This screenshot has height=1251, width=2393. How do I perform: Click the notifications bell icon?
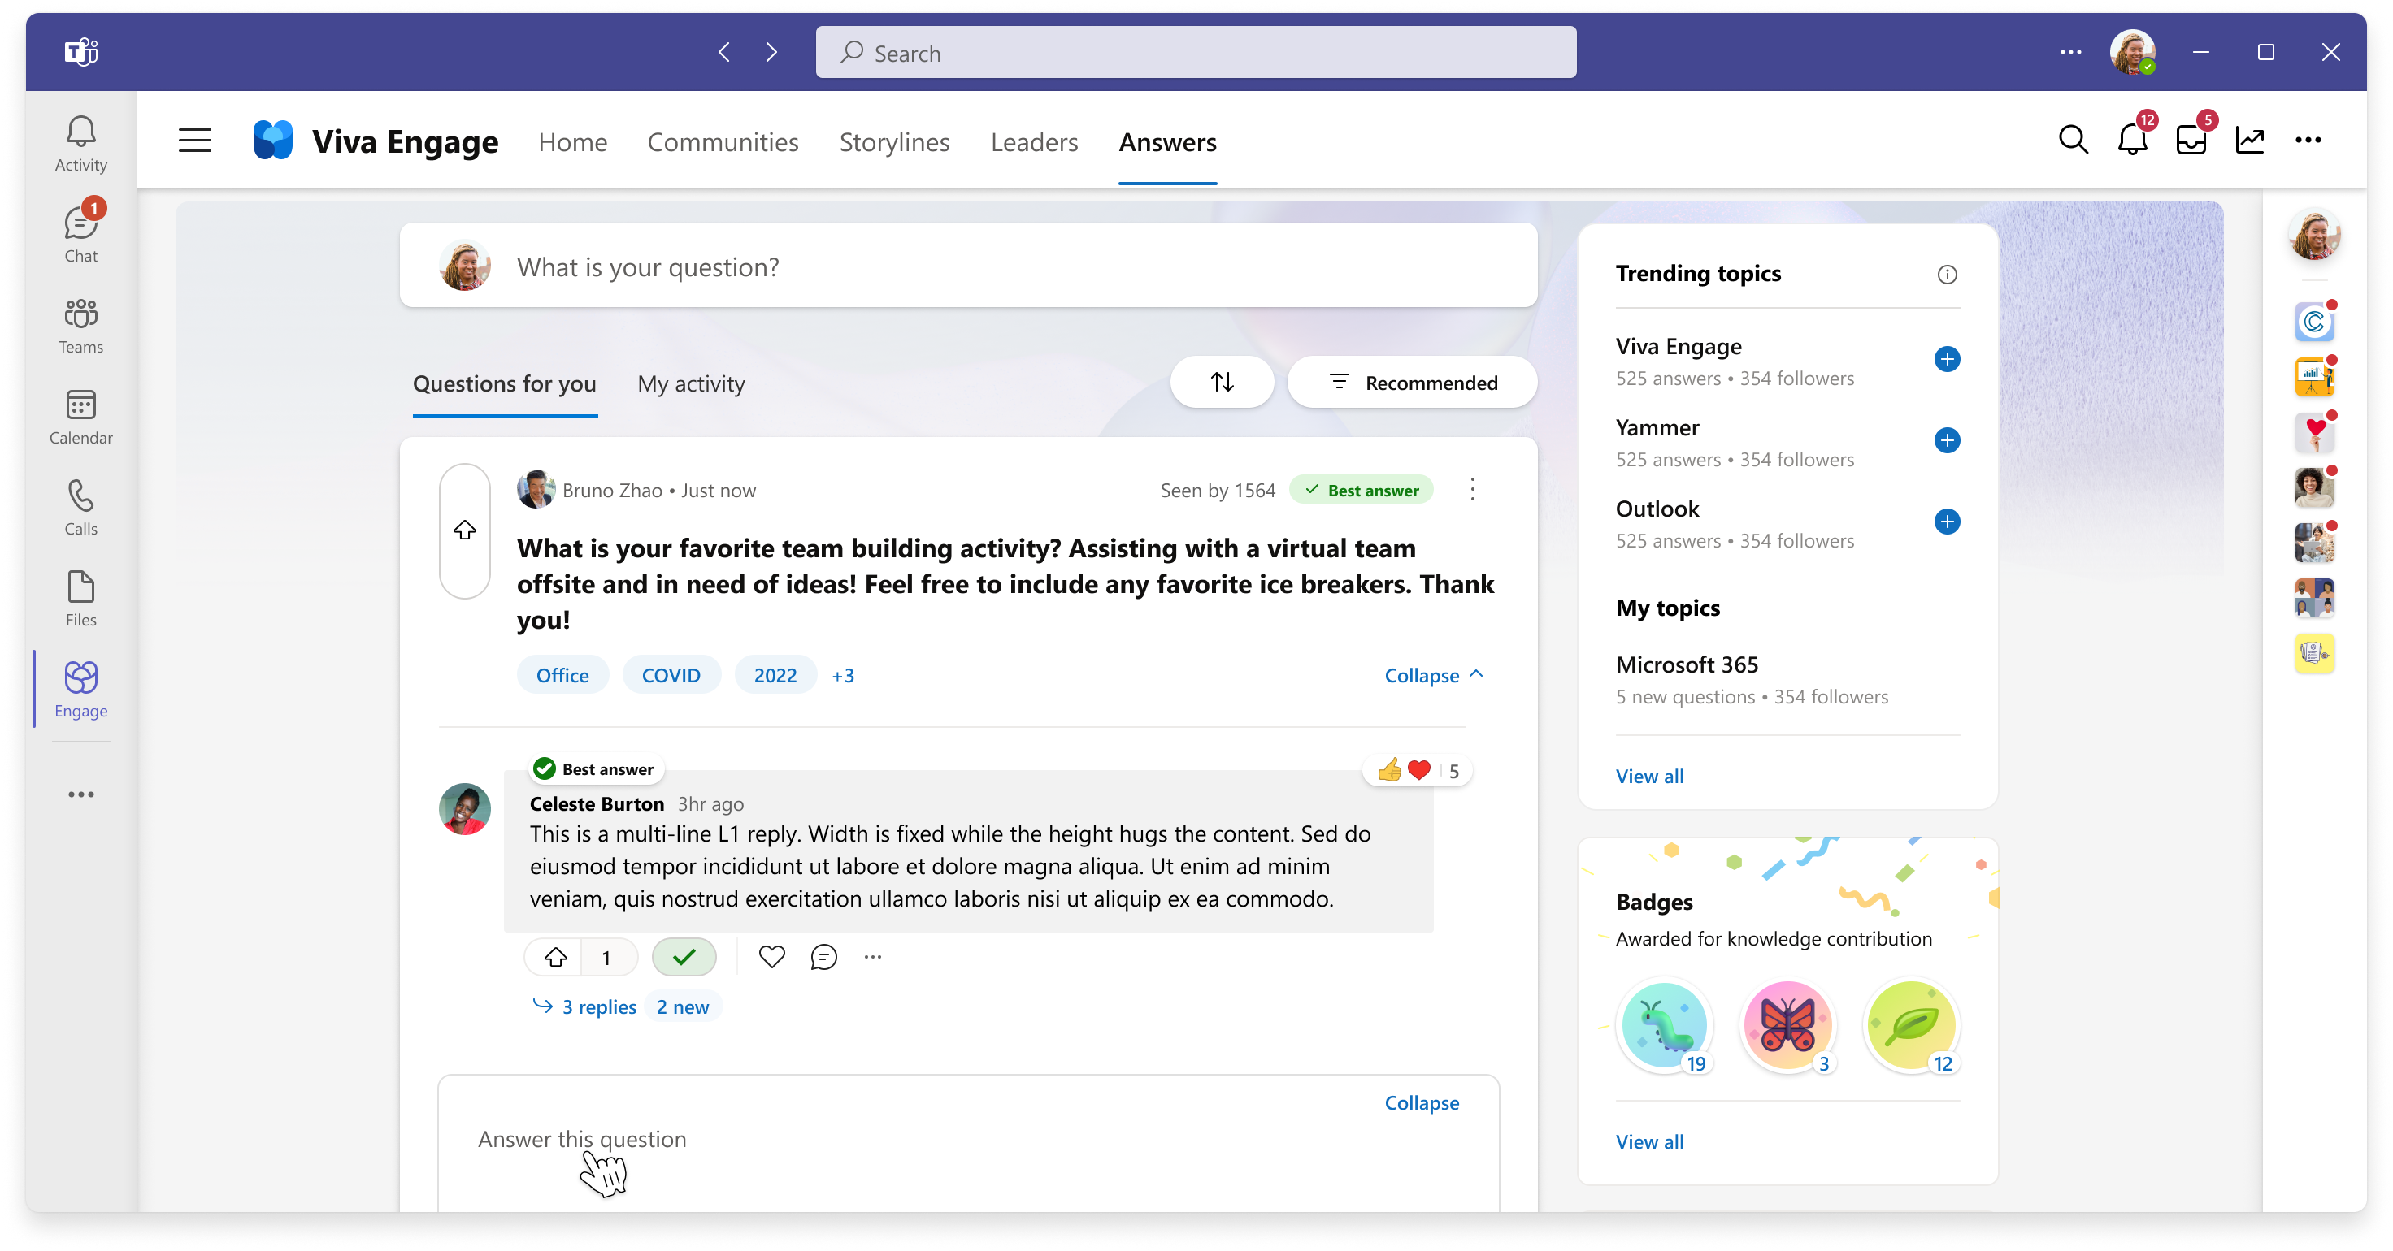[2130, 141]
